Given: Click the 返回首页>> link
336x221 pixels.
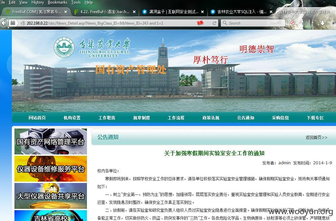Looking at the screenshot, I should 317,137.
